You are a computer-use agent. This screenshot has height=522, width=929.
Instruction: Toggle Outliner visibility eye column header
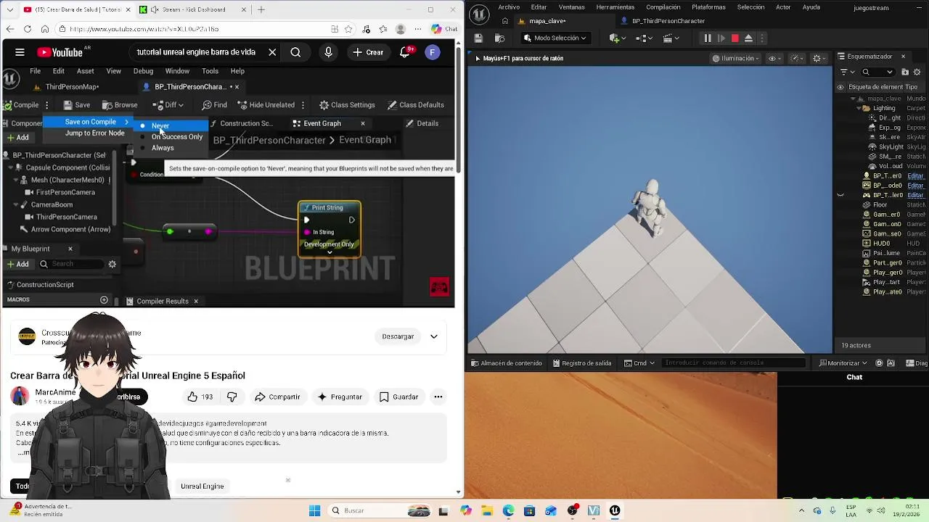point(840,87)
